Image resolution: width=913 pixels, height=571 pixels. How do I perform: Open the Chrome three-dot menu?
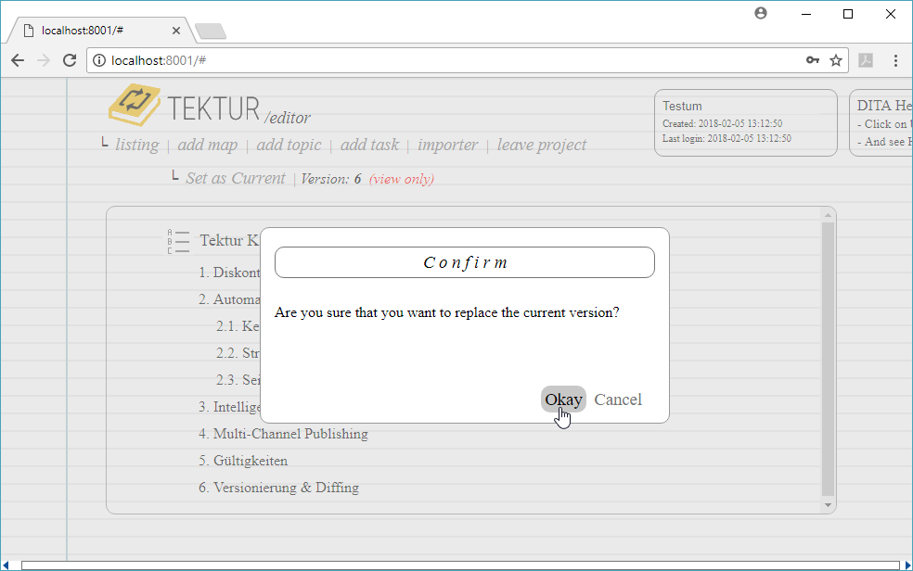(895, 60)
